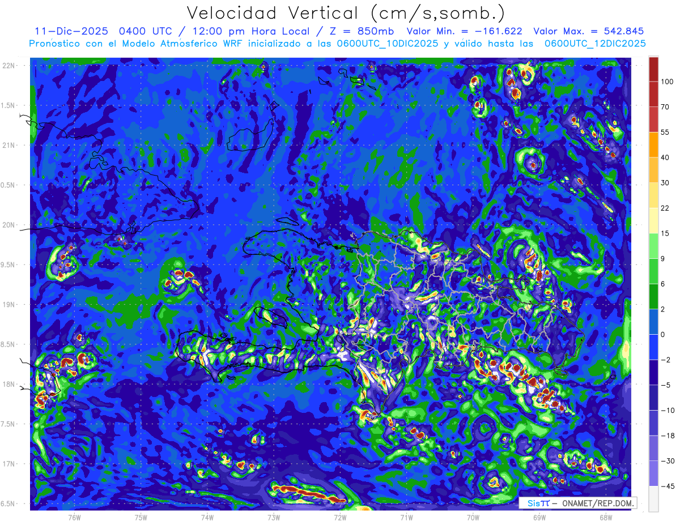The width and height of the screenshot is (680, 525).
Task: Click the '75W' longitude axis label
Action: pyautogui.click(x=141, y=517)
